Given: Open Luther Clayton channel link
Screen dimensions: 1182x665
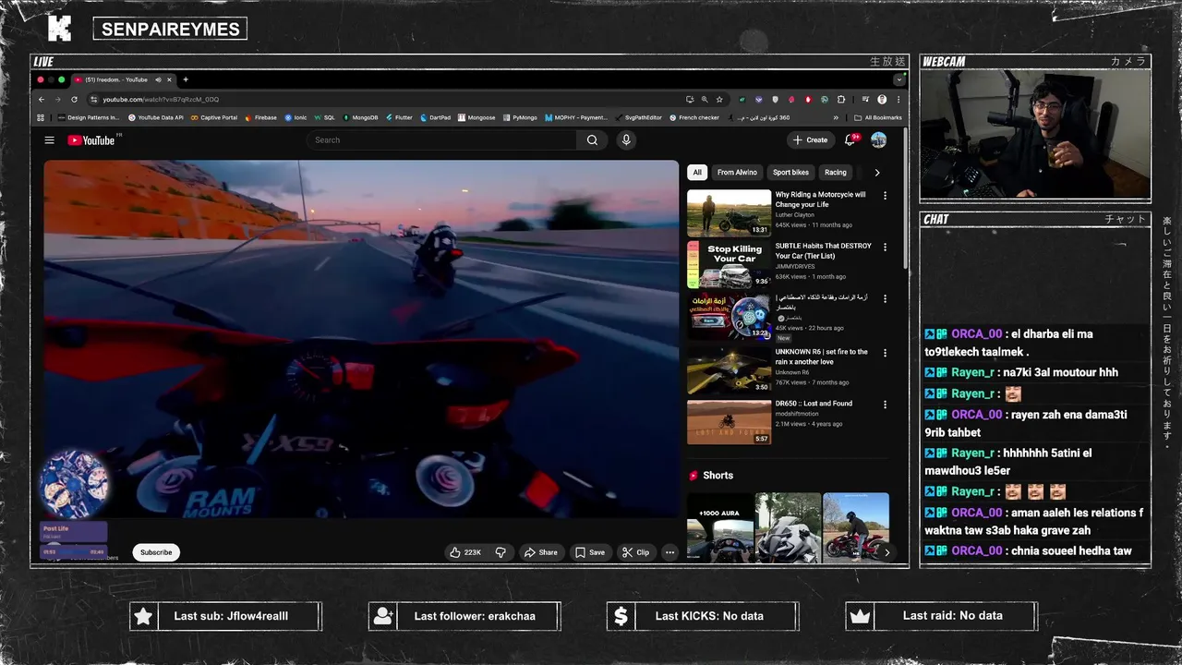Looking at the screenshot, I should (795, 215).
